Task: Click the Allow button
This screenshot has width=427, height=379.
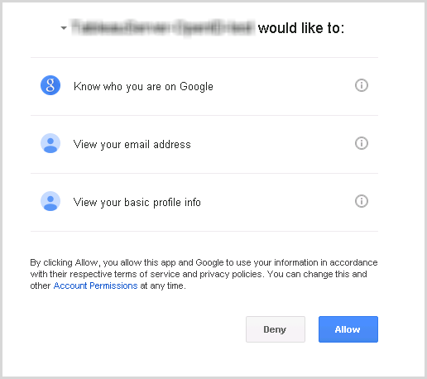Action: [348, 329]
